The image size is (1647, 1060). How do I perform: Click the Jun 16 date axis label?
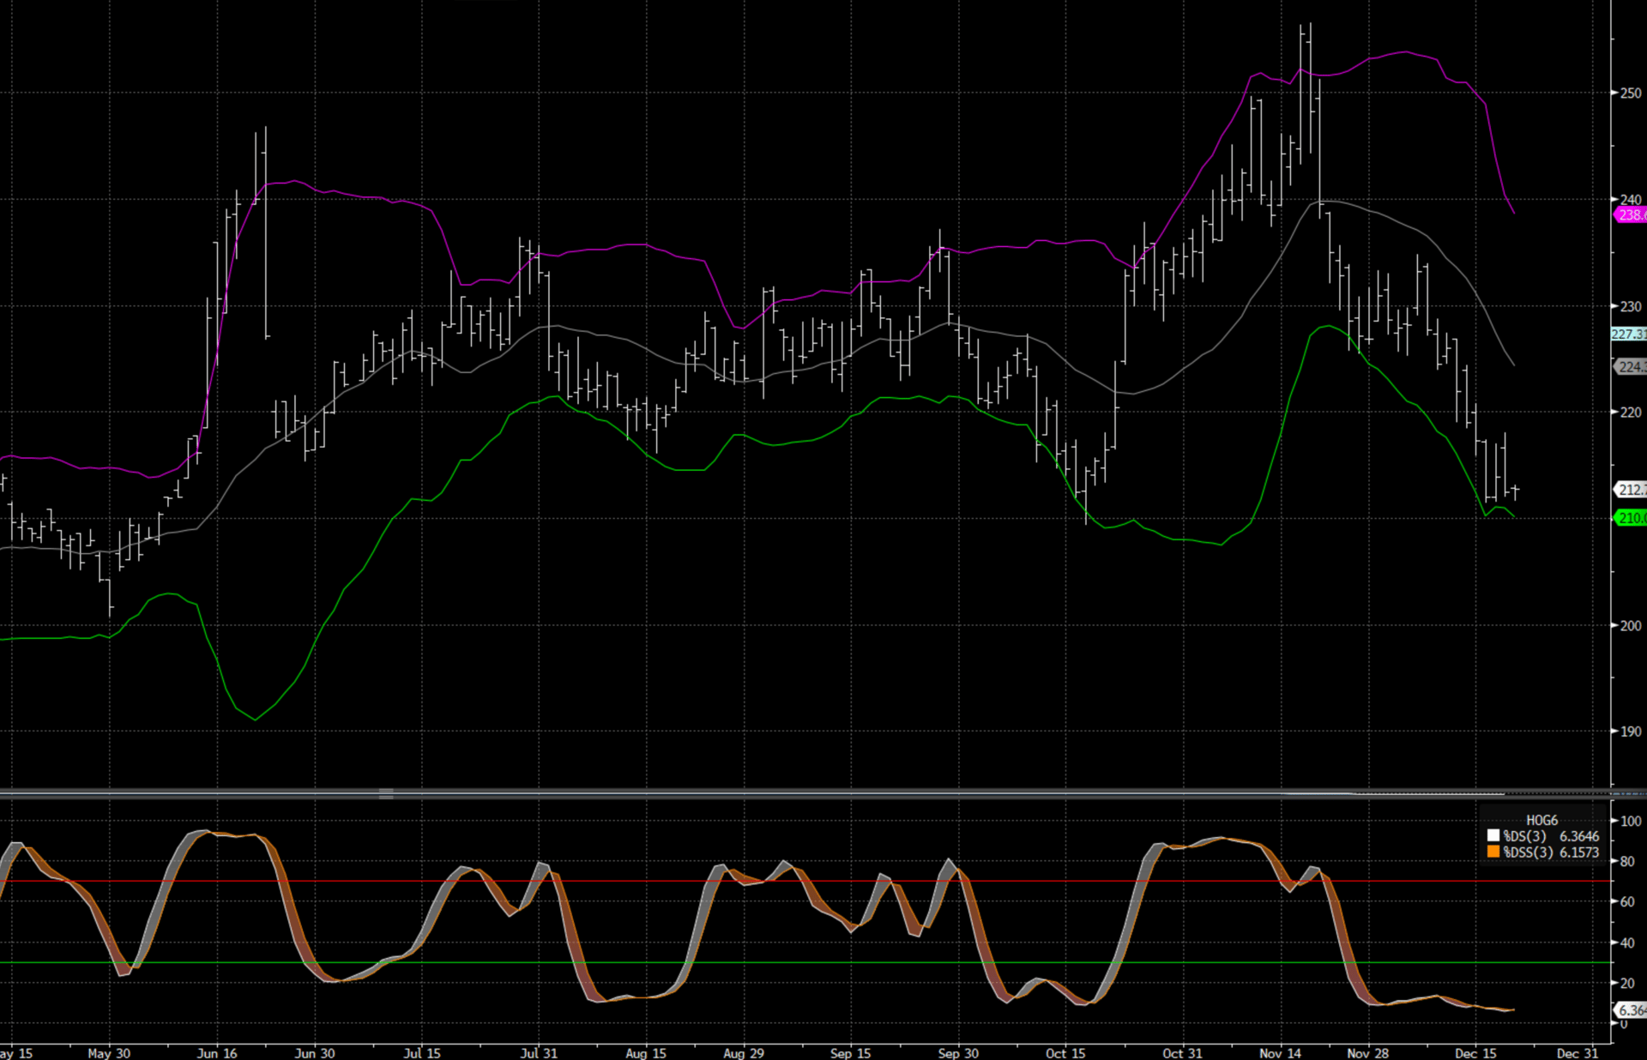(x=217, y=1053)
